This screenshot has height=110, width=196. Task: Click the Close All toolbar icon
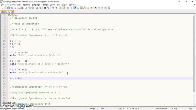[x=18, y=8]
